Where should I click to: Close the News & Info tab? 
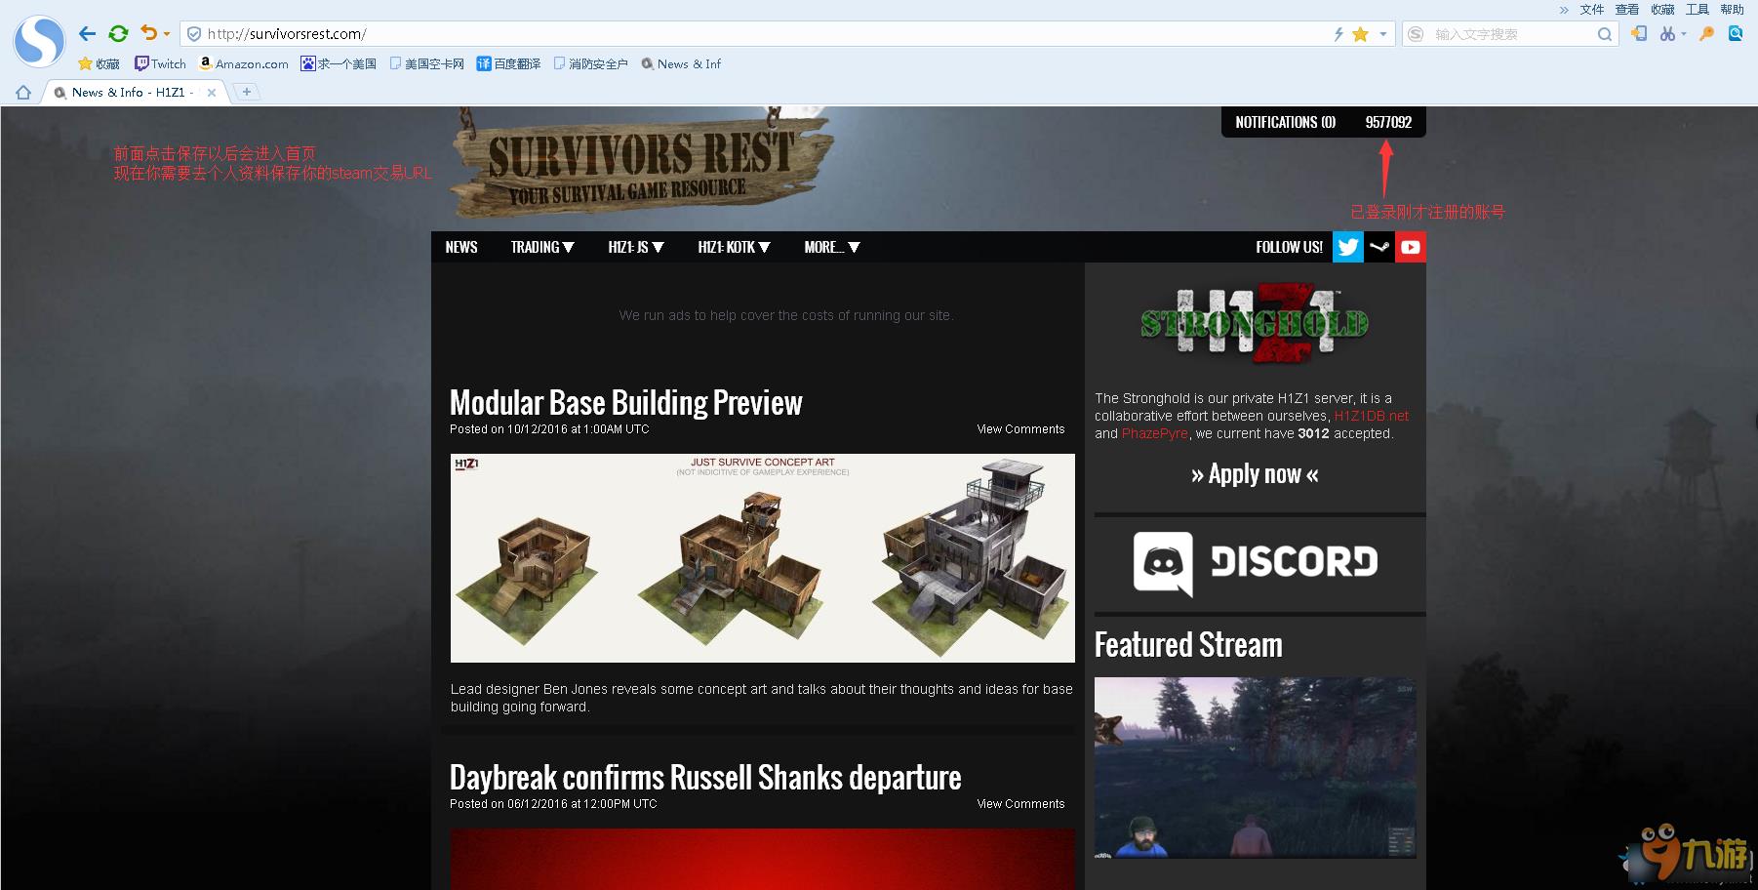tap(212, 93)
